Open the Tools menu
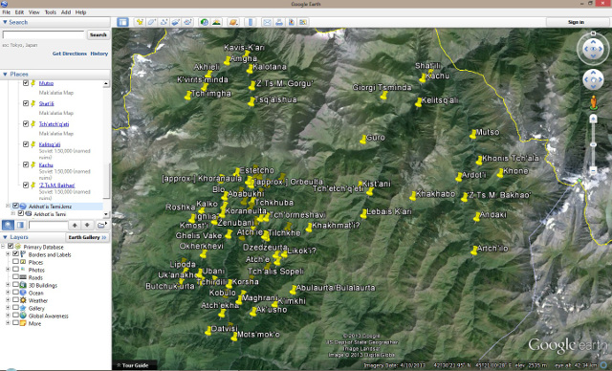Screen dimensions: 612x371 coord(51,12)
